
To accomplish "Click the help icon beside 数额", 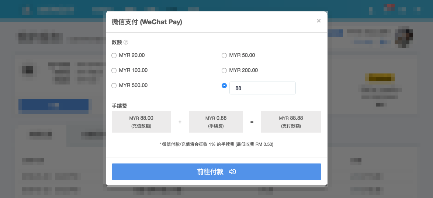I will tap(126, 43).
